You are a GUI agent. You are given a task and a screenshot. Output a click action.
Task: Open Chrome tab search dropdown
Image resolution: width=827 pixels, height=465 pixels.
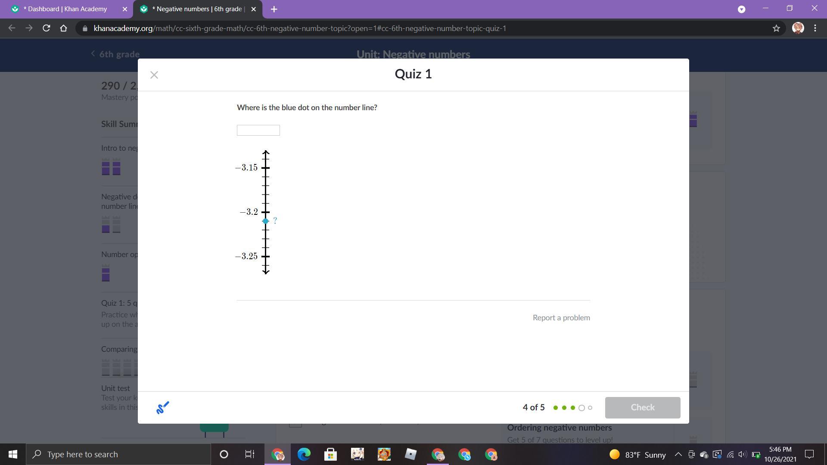pos(741,9)
